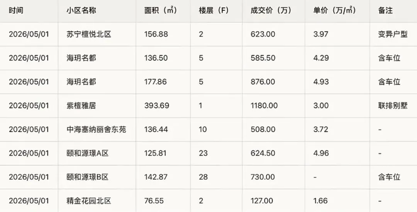Click the 变异户型 remark cell
The image size is (417, 212).
[x=393, y=34]
